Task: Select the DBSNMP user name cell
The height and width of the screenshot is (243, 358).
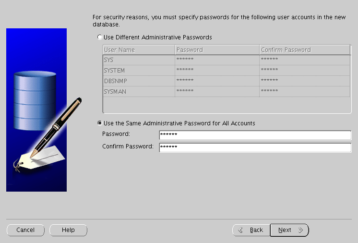Action: pyautogui.click(x=139, y=81)
